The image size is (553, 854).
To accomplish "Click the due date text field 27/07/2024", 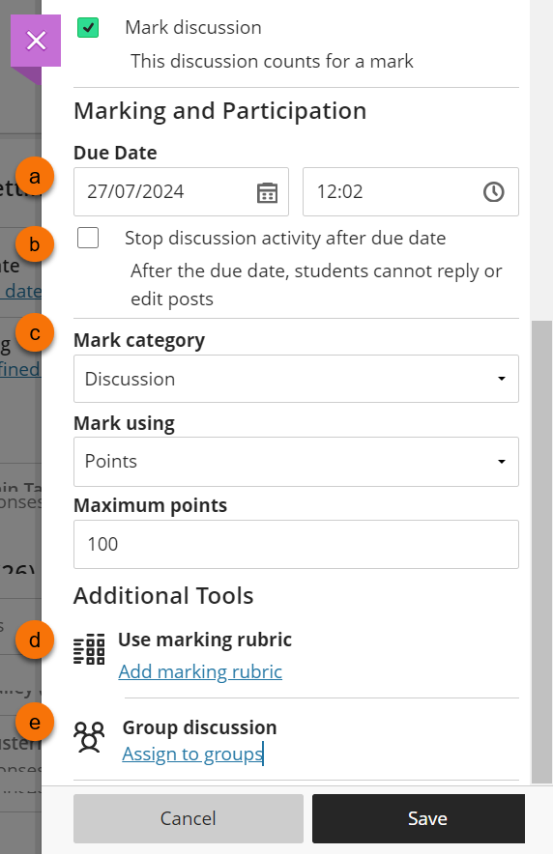I will click(181, 191).
